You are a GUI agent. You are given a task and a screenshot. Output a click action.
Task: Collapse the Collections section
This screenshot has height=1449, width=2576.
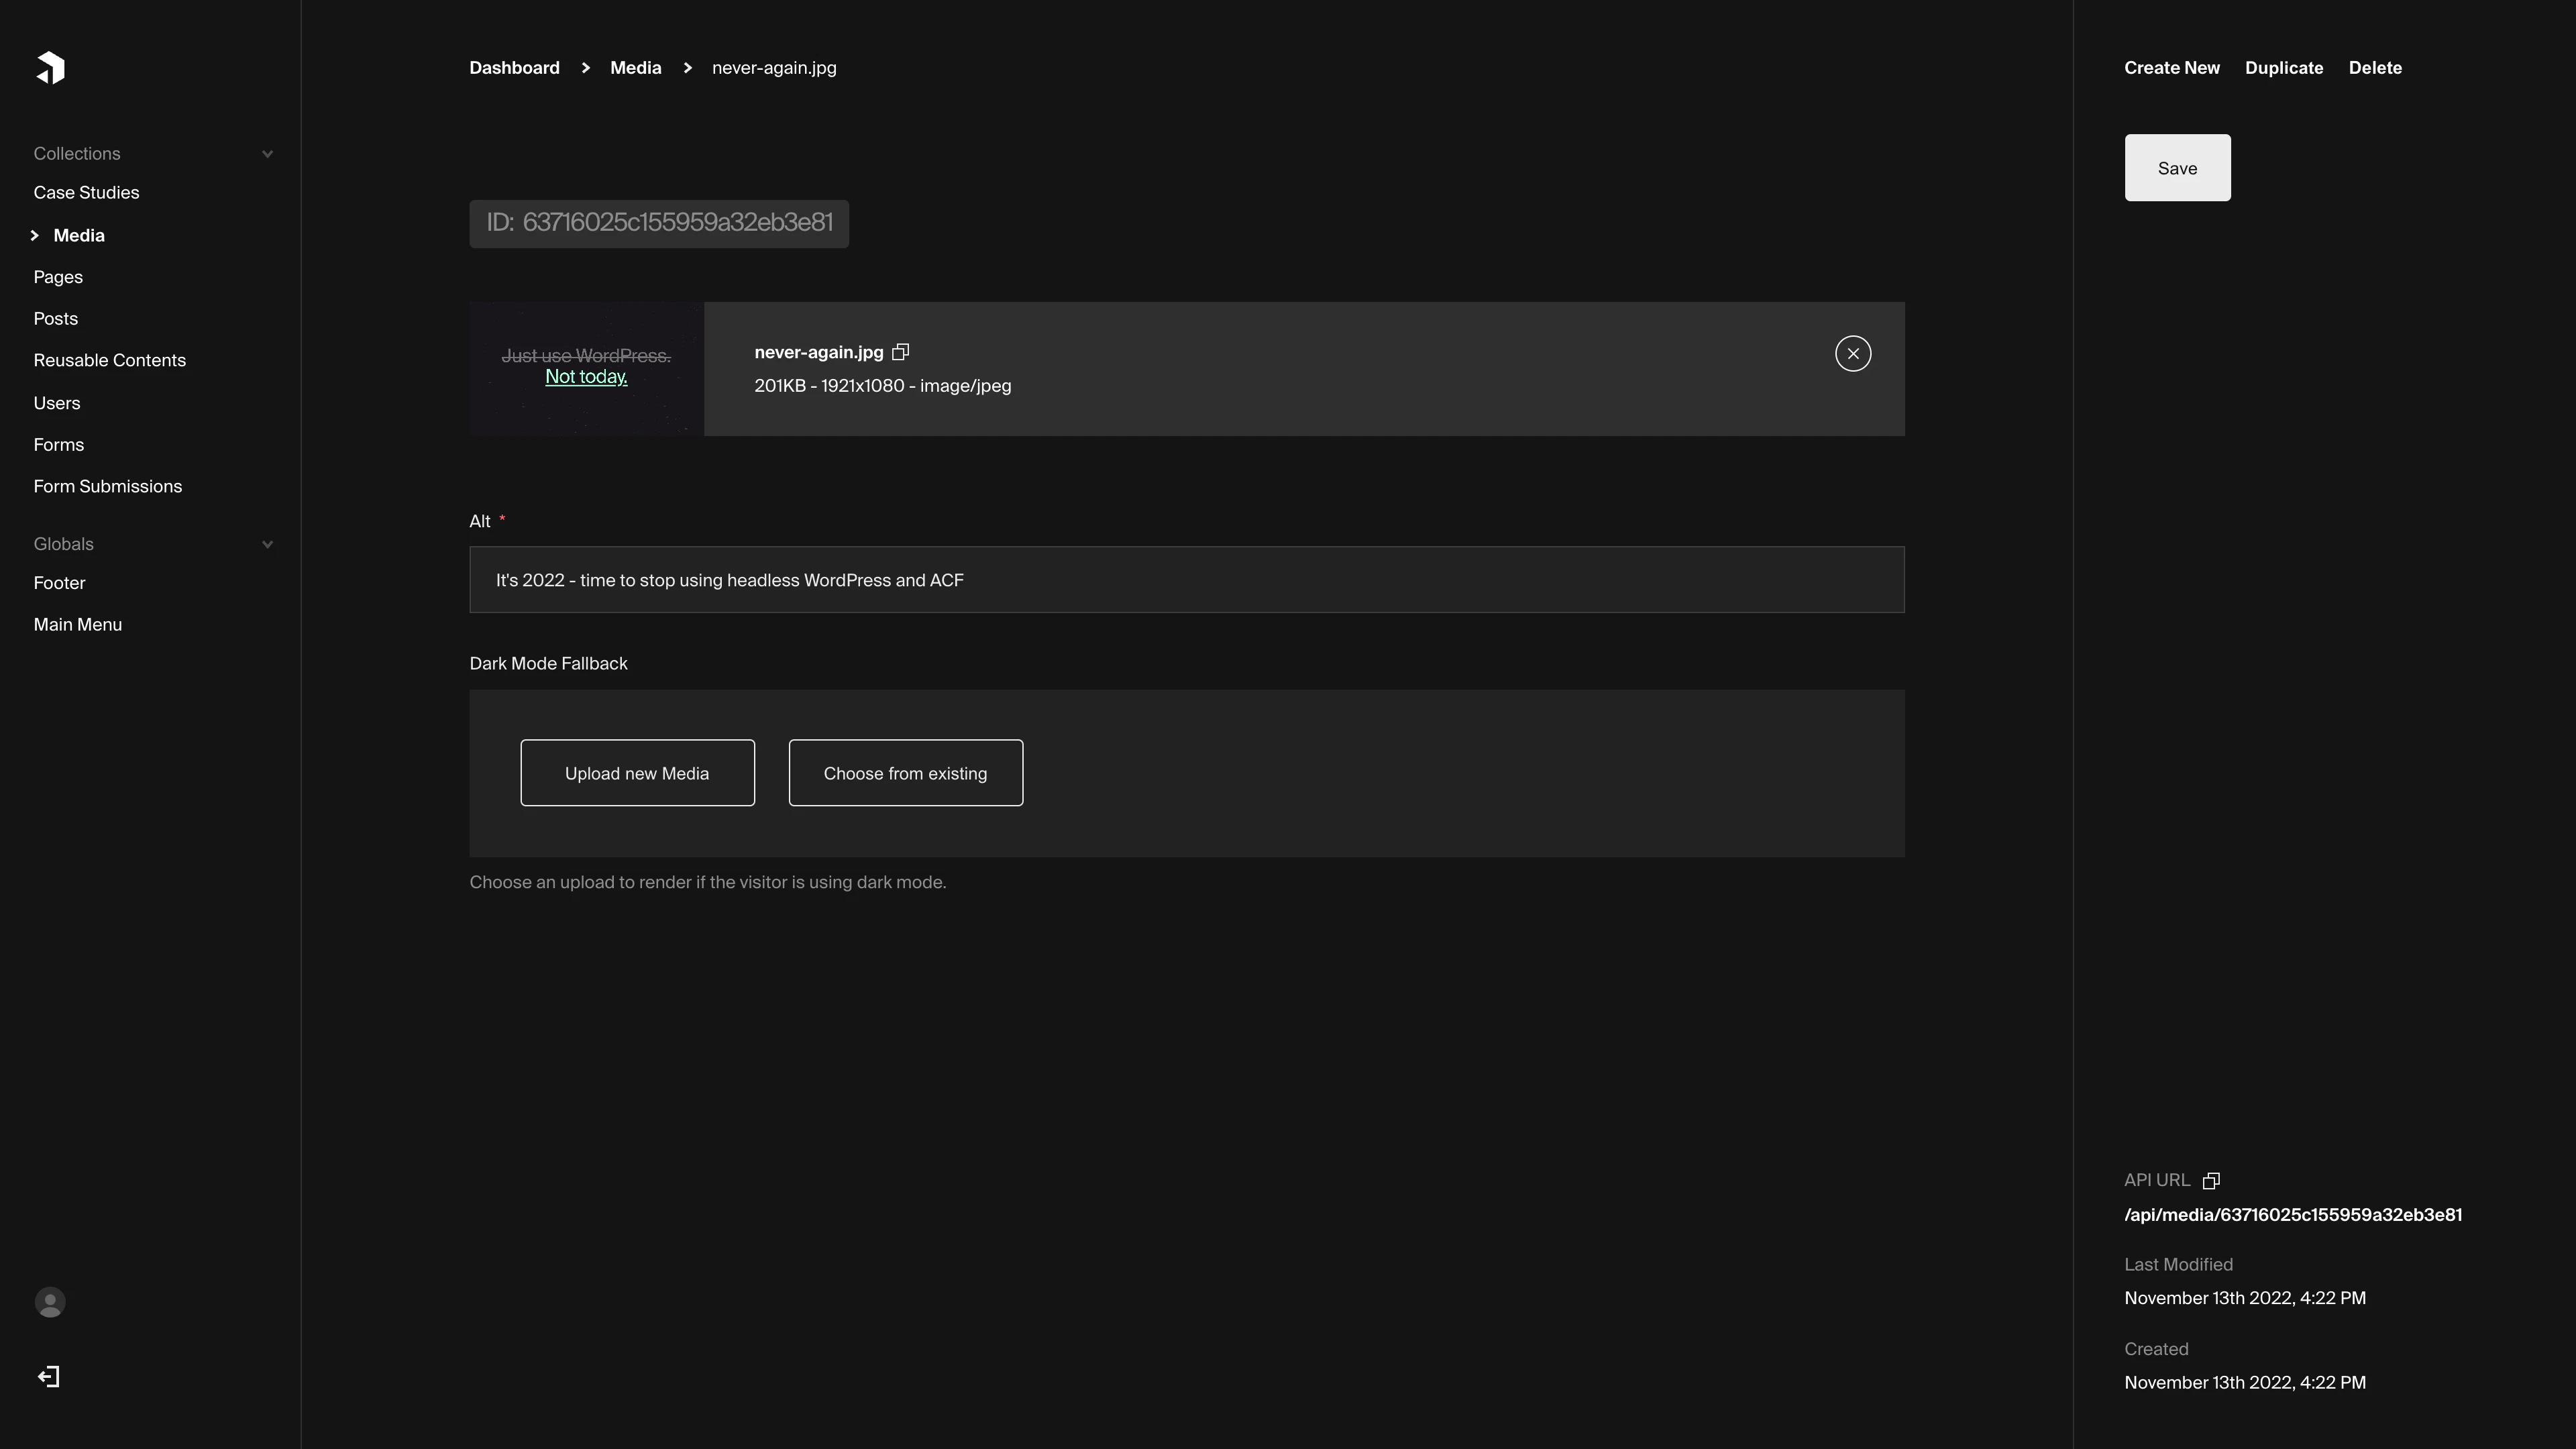(x=267, y=154)
